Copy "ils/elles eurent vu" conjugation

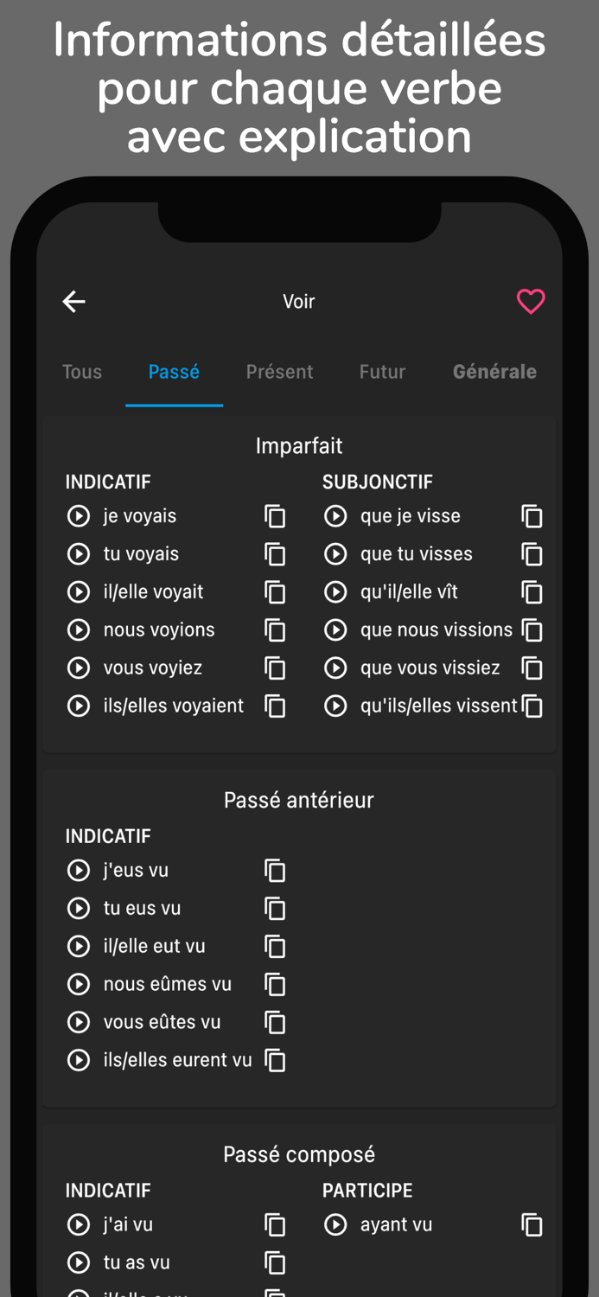click(x=275, y=1060)
